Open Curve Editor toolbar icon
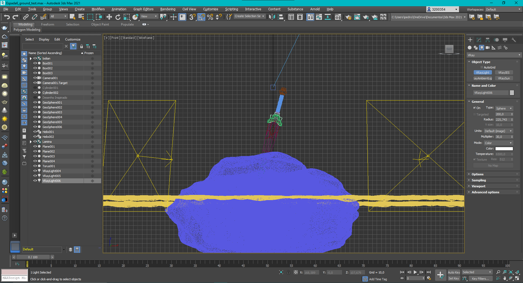 coord(319,17)
